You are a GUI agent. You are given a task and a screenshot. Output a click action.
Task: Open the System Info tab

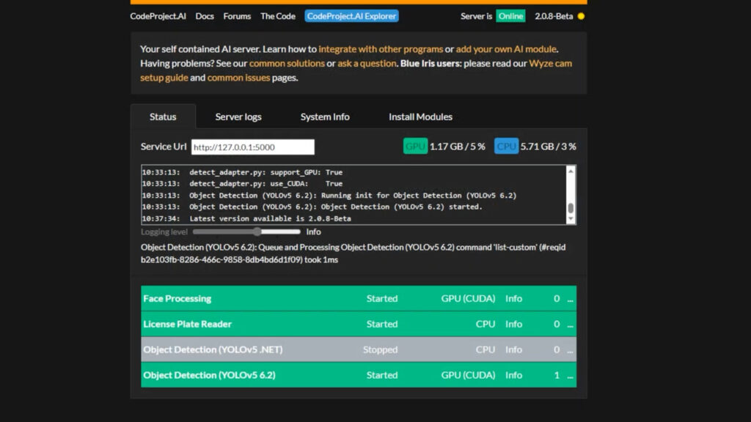pyautogui.click(x=325, y=116)
